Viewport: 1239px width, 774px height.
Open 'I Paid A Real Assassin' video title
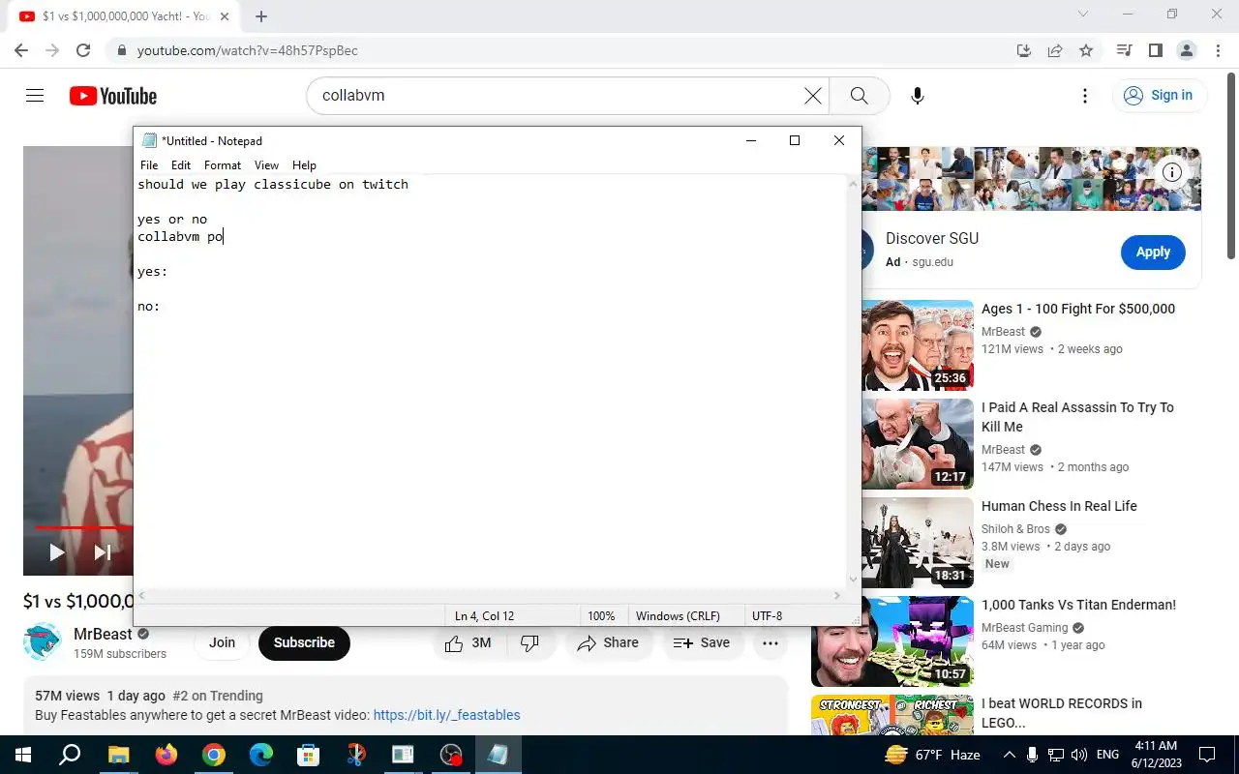point(1077,417)
